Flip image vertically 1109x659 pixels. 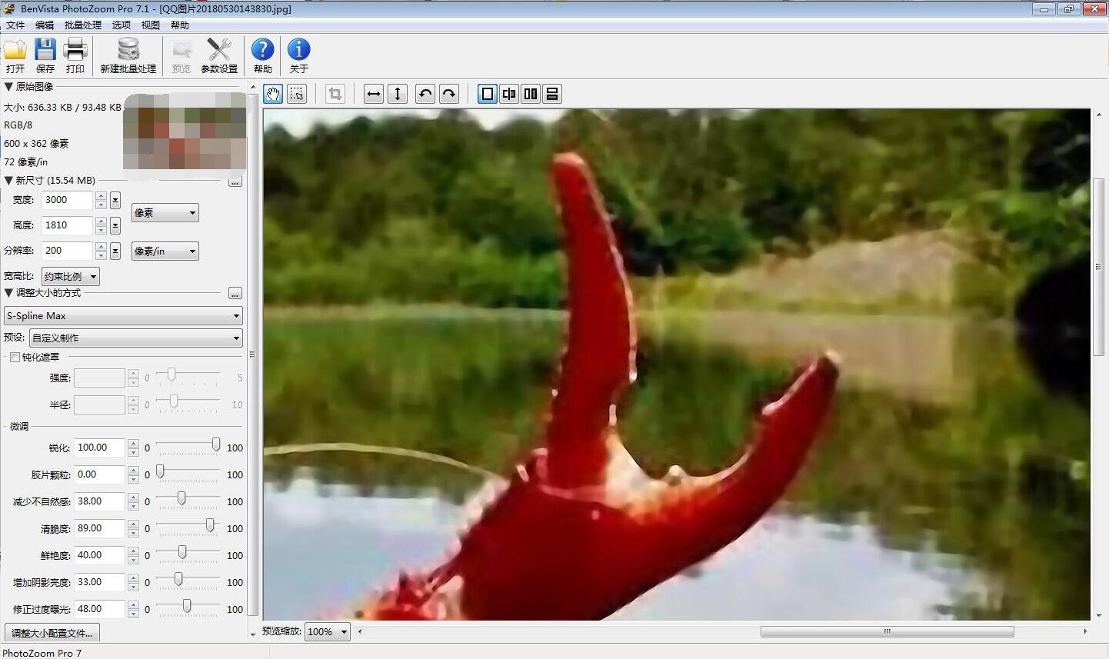[x=398, y=94]
